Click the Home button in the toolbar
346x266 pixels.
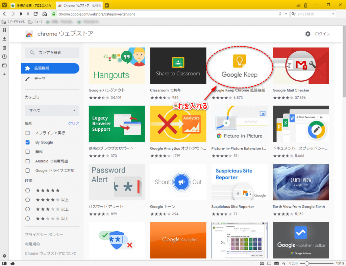coord(45,14)
